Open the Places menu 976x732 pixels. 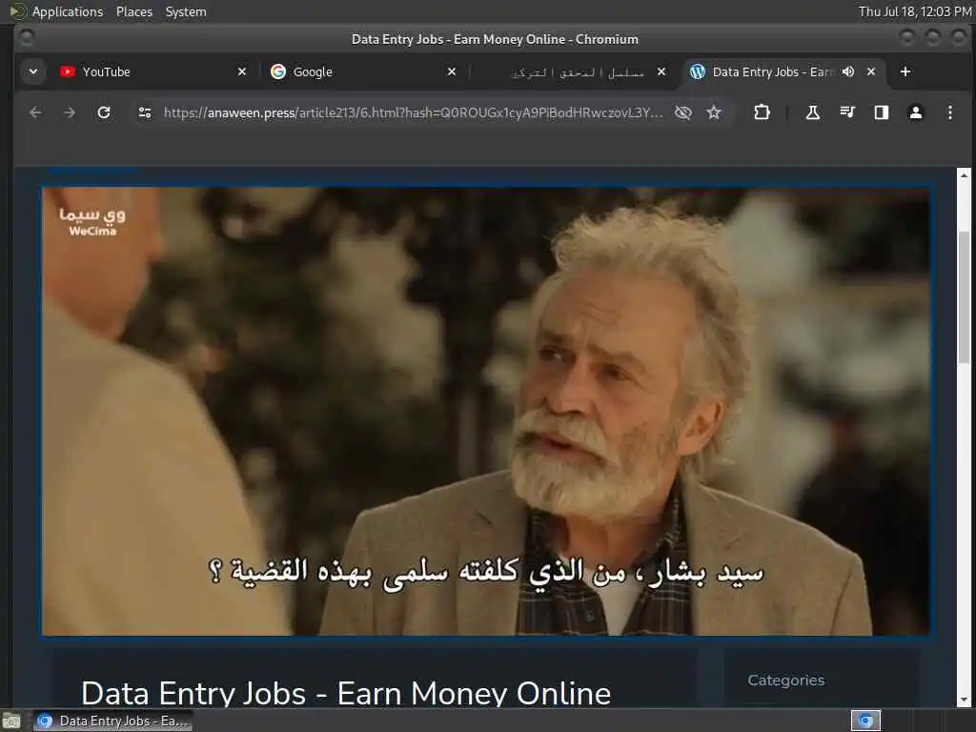click(133, 11)
